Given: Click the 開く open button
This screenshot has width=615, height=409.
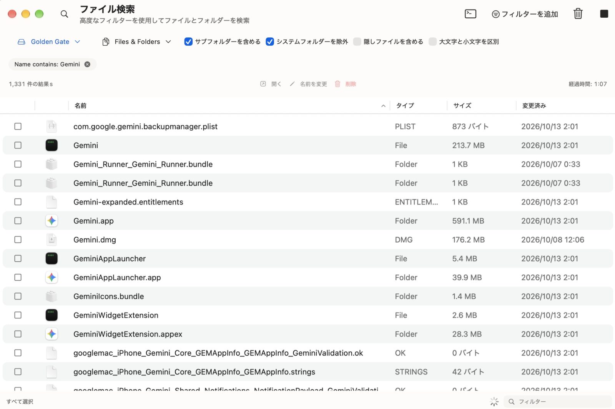Looking at the screenshot, I should pyautogui.click(x=271, y=84).
